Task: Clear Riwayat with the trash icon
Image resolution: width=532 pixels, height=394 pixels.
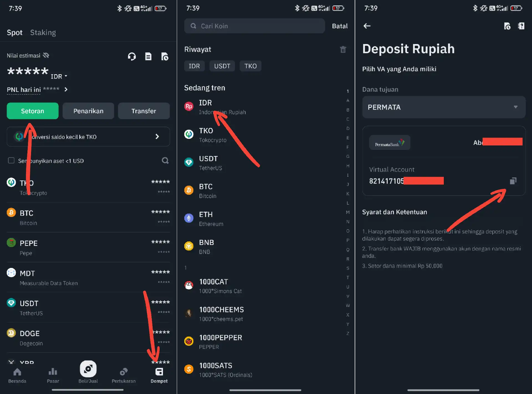Action: (x=343, y=49)
